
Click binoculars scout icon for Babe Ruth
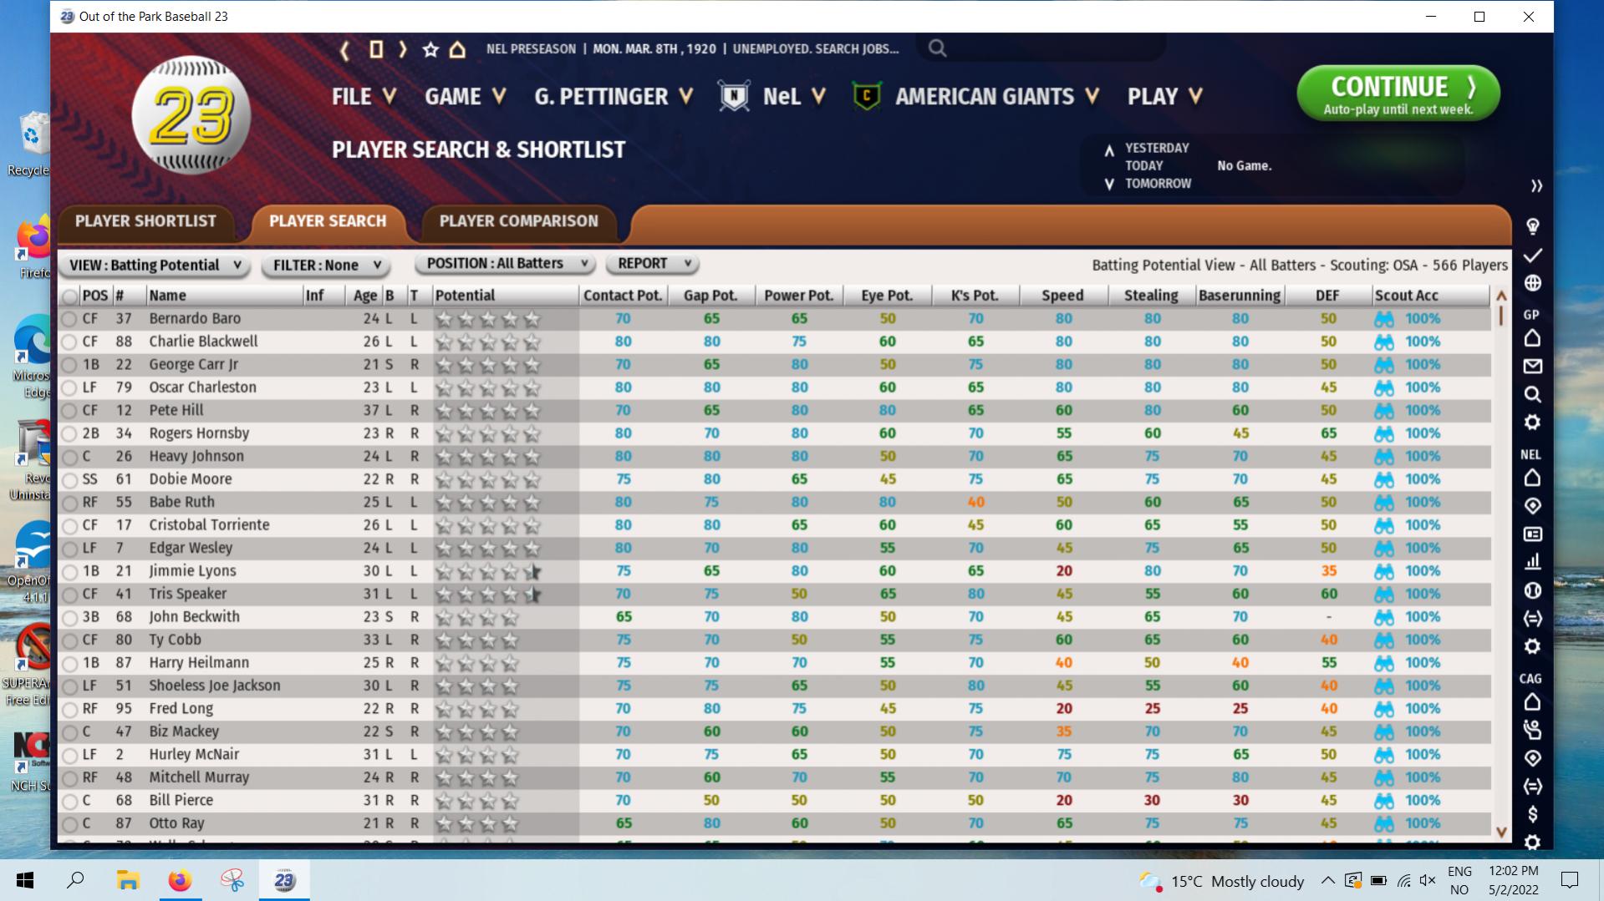(x=1384, y=503)
